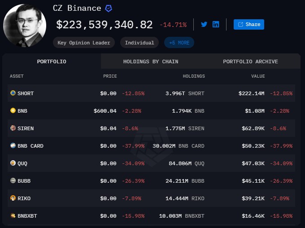Open the BNBXBT asset name
Viewport: 305px width, 228px height.
pyautogui.click(x=27, y=216)
